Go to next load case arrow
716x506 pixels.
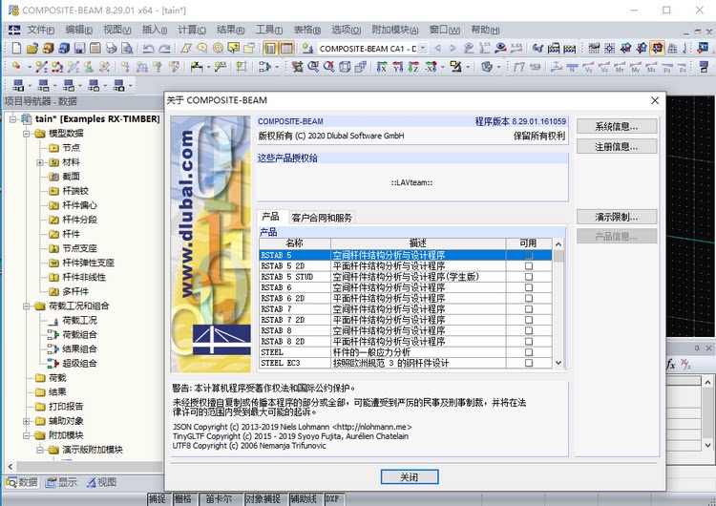453,48
